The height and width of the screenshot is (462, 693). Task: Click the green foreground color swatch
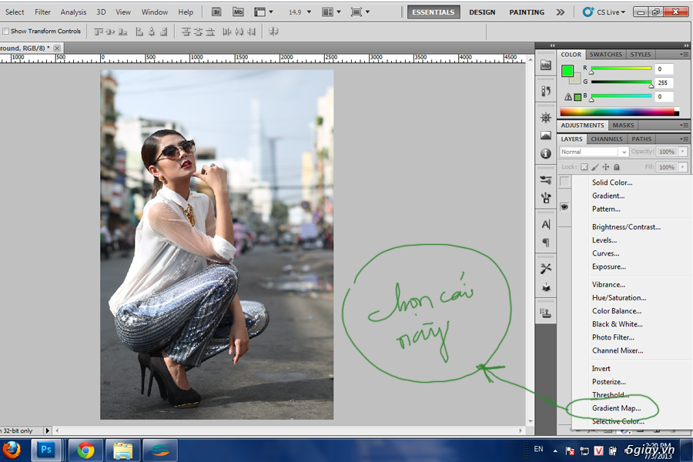click(567, 71)
